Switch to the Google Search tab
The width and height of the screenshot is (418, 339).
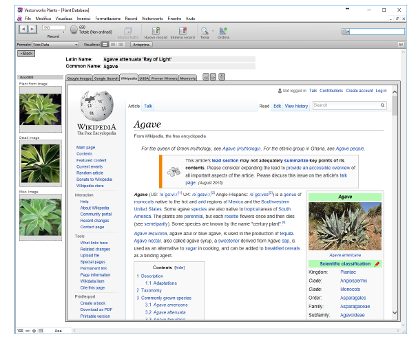(x=106, y=78)
